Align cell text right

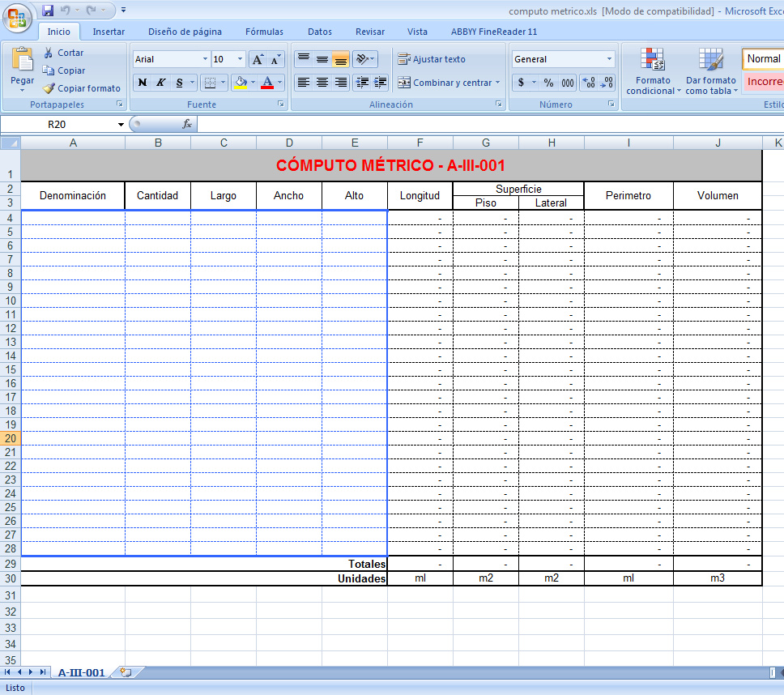(340, 83)
